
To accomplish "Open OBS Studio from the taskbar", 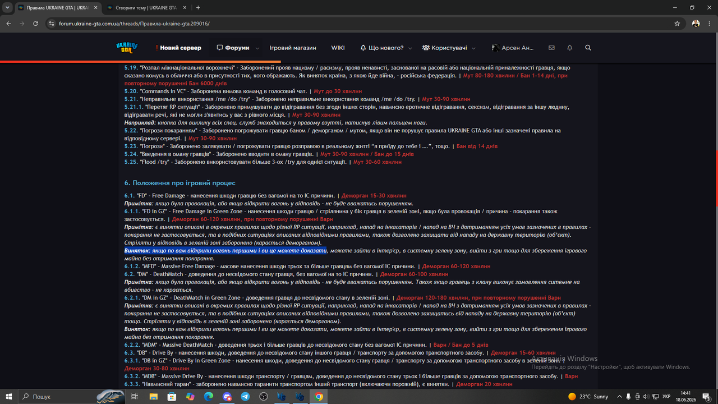I will [264, 396].
